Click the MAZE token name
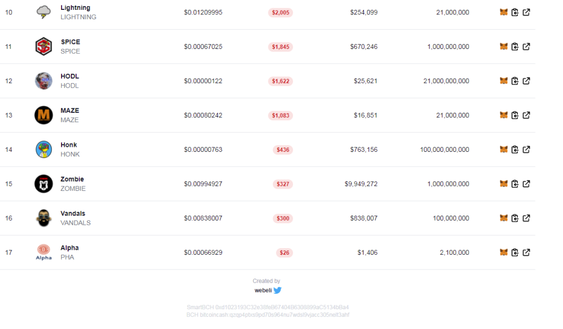This screenshot has width=563, height=329. point(70,111)
